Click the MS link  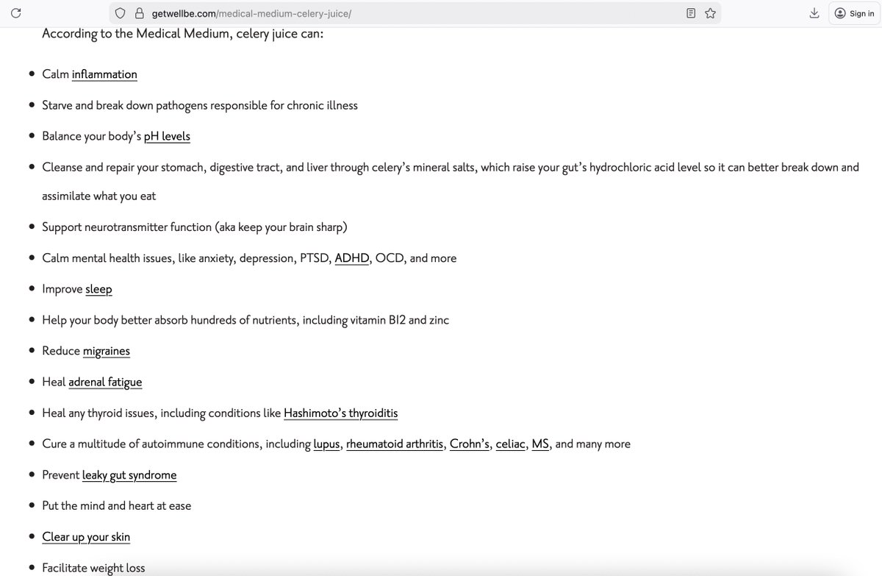tap(540, 444)
